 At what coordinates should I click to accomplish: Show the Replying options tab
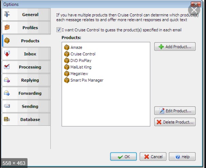pyautogui.click(x=26, y=80)
